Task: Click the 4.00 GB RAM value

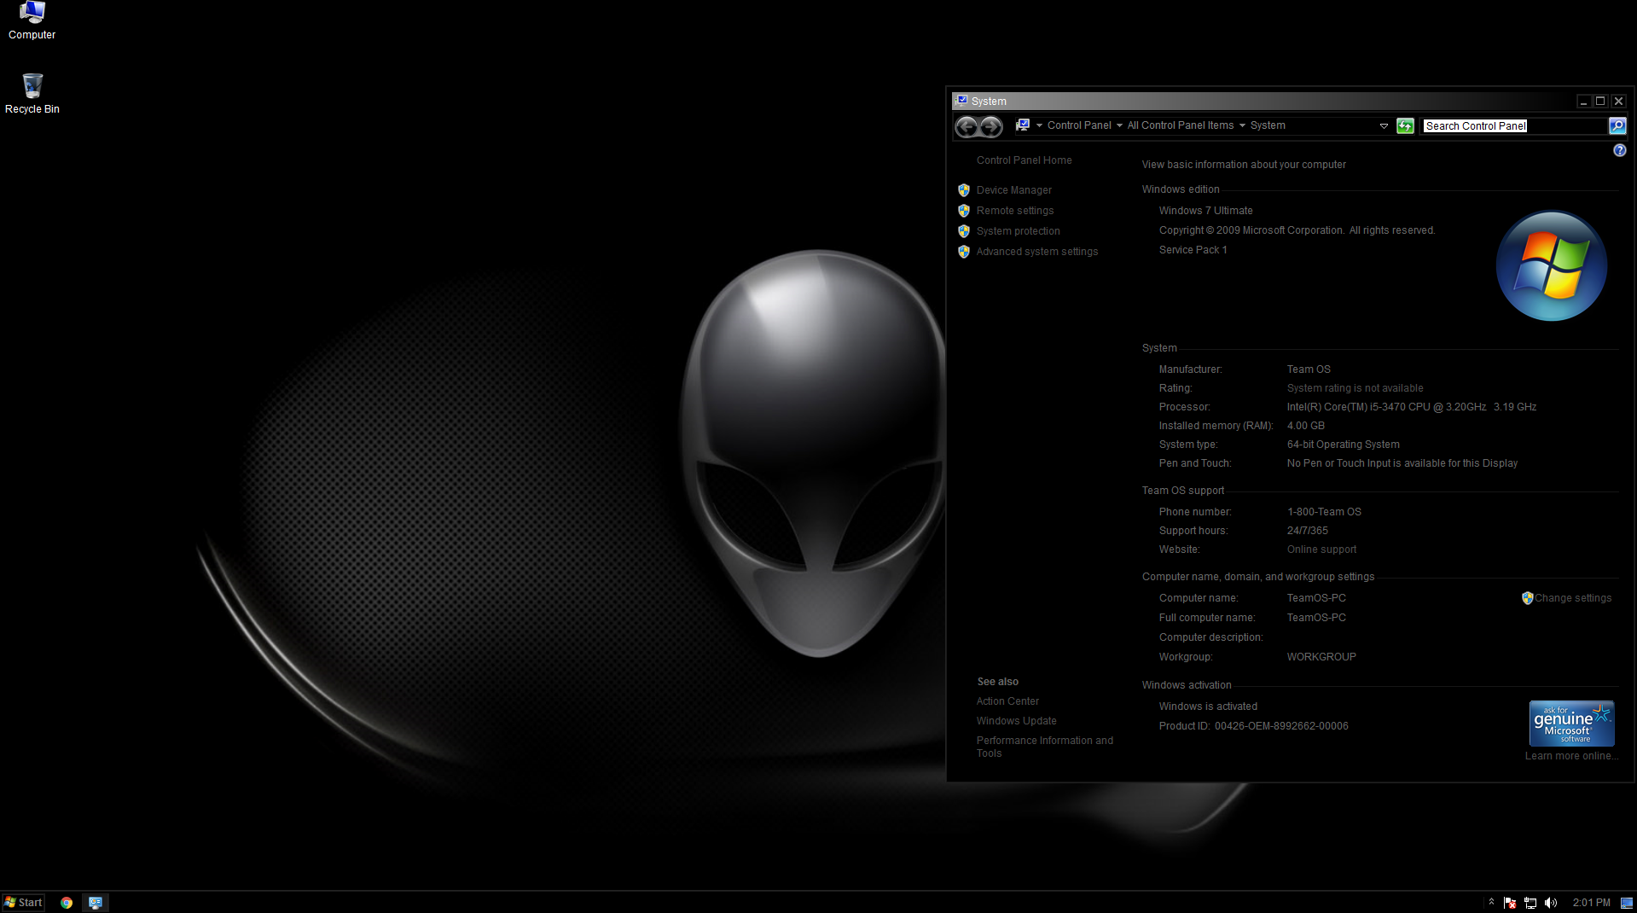Action: click(1305, 426)
